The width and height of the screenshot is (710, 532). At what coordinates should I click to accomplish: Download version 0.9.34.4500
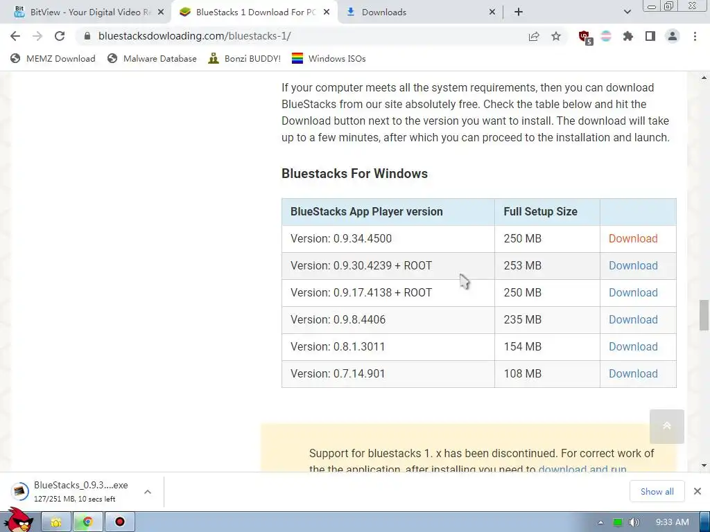click(x=633, y=238)
